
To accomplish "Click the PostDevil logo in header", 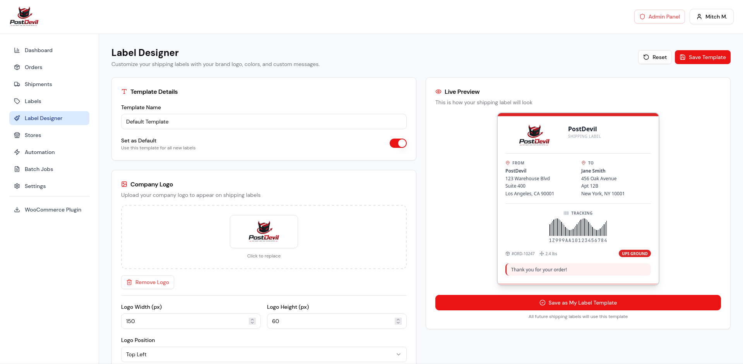I will click(x=24, y=17).
